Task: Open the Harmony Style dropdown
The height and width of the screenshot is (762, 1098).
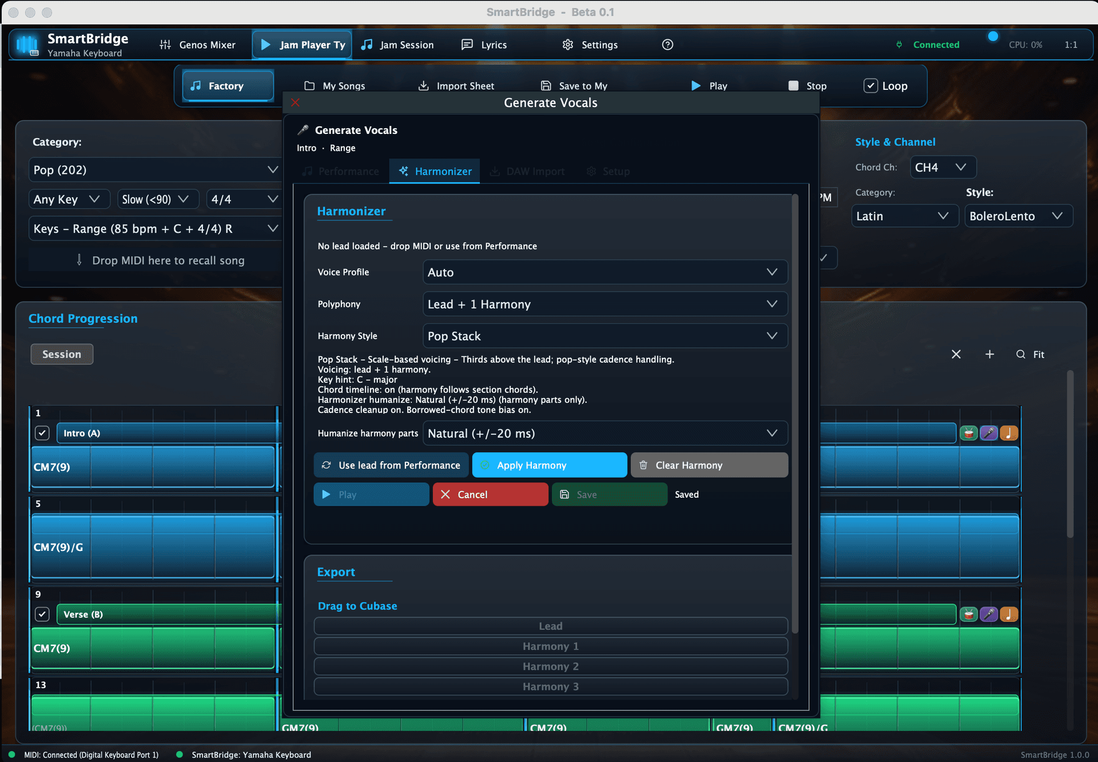Action: (605, 336)
